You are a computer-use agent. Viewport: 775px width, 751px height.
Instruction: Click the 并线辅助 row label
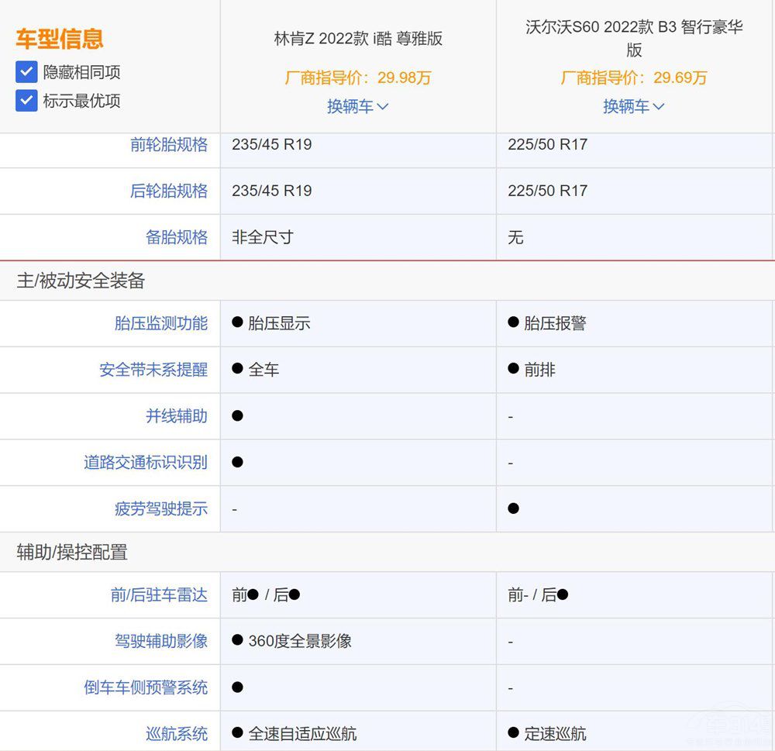click(177, 416)
